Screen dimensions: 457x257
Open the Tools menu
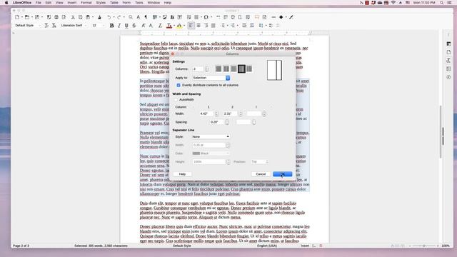pyautogui.click(x=139, y=3)
